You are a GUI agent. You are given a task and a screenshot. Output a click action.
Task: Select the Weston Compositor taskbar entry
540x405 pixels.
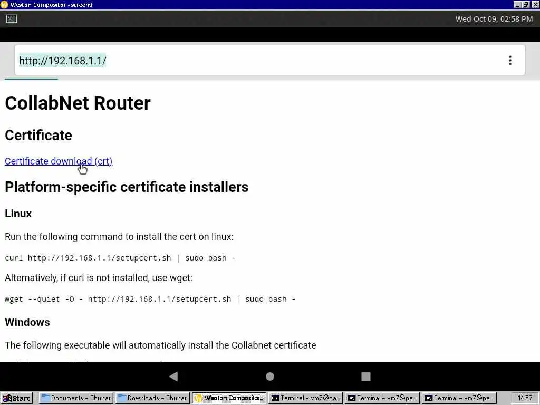(x=229, y=398)
